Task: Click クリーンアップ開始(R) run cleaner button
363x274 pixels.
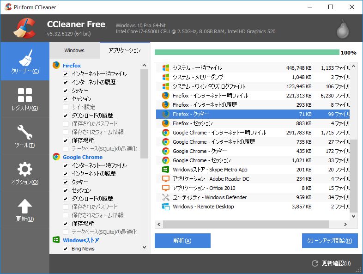Action: pos(330,241)
